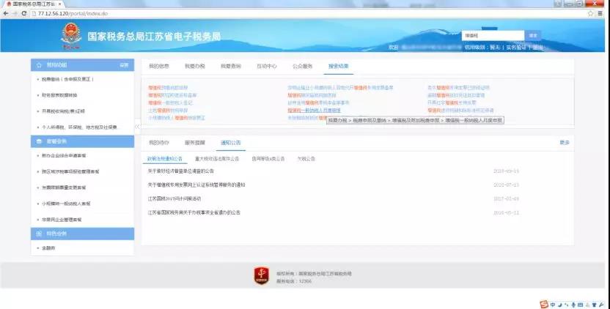
Task: Select the 搜索结果 tab
Action: click(x=339, y=66)
